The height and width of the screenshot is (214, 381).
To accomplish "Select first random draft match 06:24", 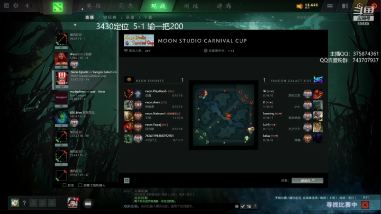I will point(85,40).
